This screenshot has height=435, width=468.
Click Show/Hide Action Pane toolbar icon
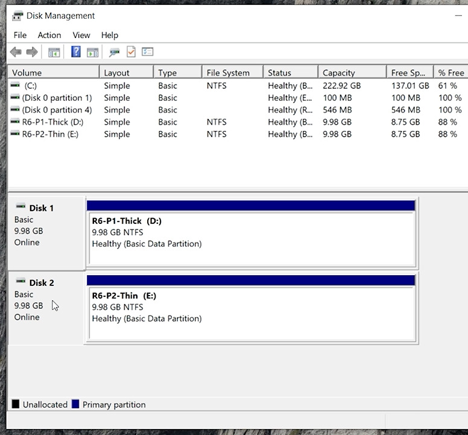tap(92, 52)
